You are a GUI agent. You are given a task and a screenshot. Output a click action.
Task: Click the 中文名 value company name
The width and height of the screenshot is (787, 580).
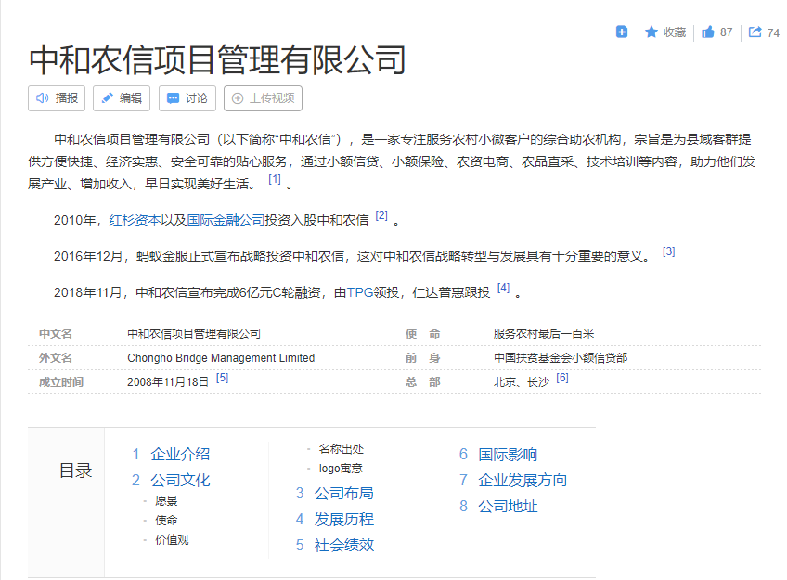(x=194, y=334)
